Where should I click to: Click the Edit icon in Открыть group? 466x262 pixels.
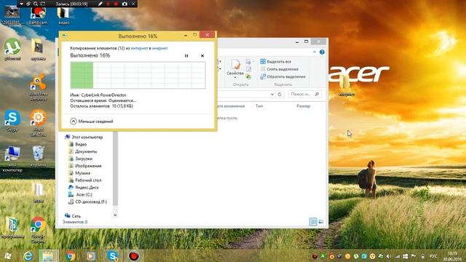coord(248,69)
